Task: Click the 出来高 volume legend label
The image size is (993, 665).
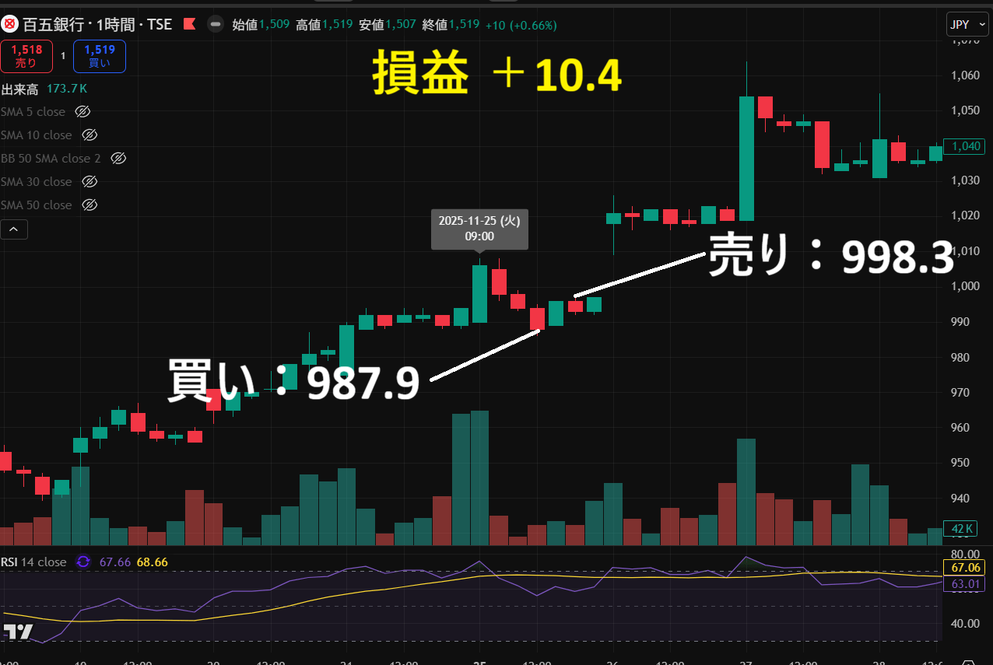Action: click(20, 89)
